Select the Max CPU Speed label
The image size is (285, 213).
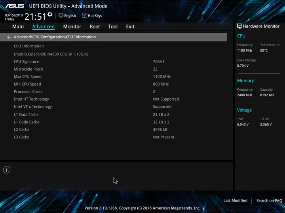pyautogui.click(x=28, y=77)
